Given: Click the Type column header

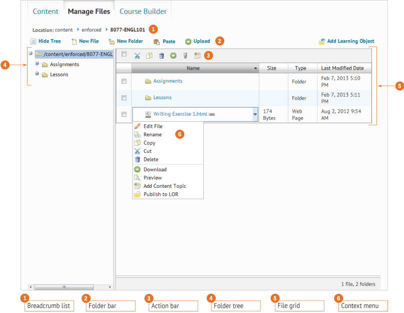Looking at the screenshot, I should [302, 68].
